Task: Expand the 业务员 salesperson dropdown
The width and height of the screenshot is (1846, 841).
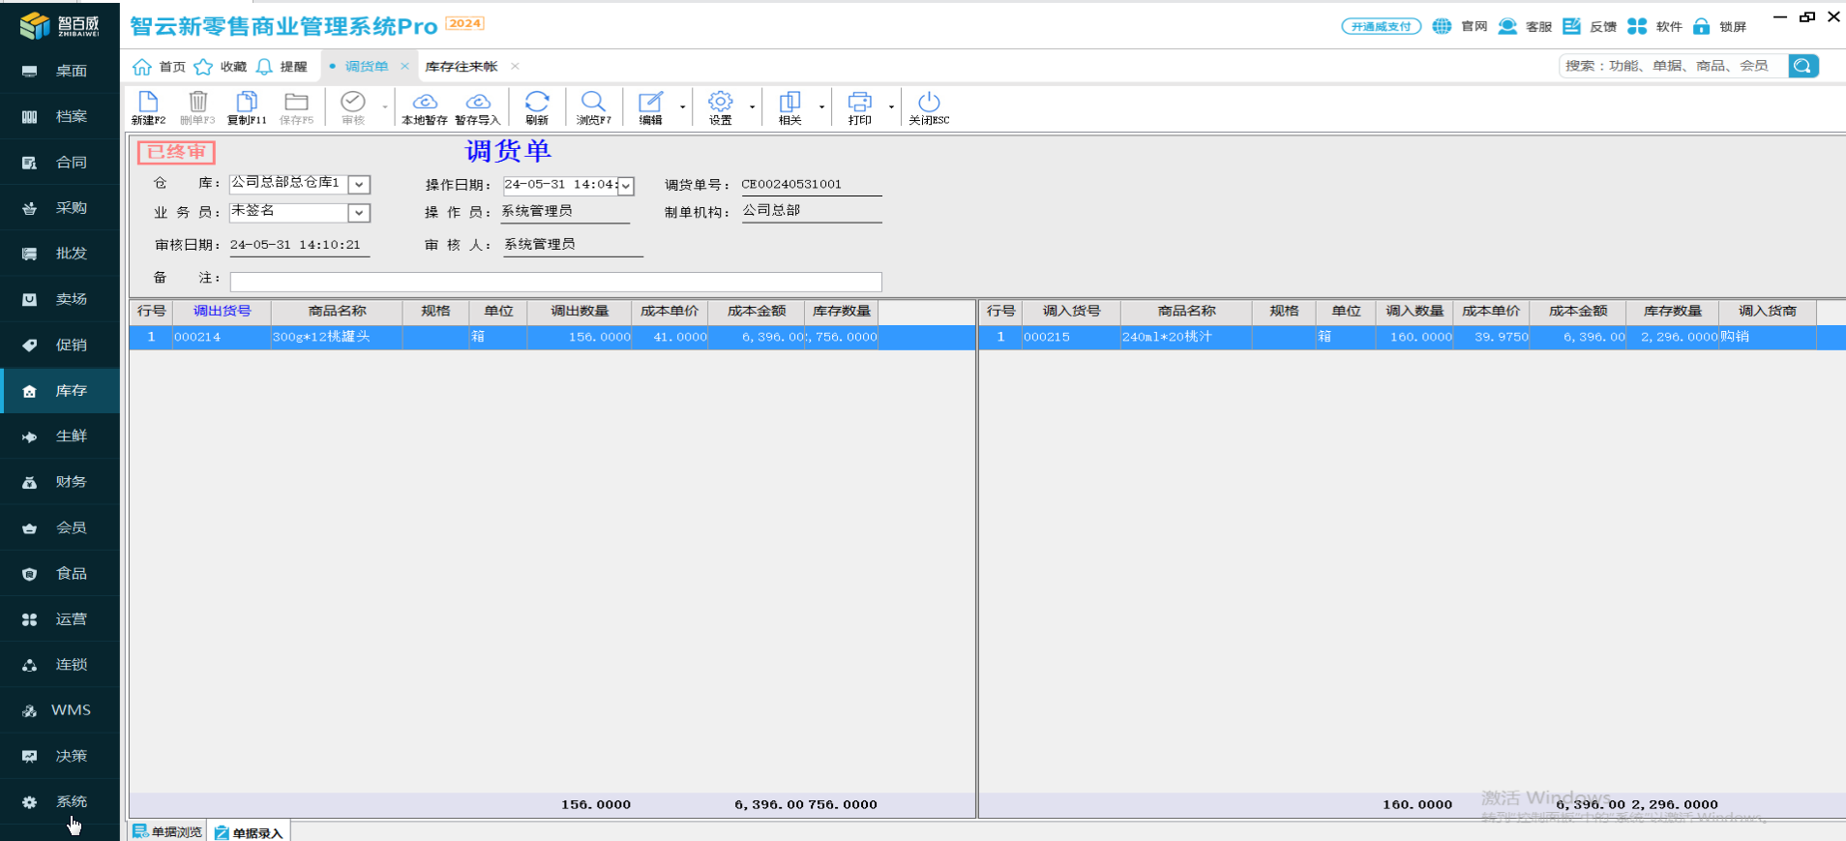Action: pos(359,213)
